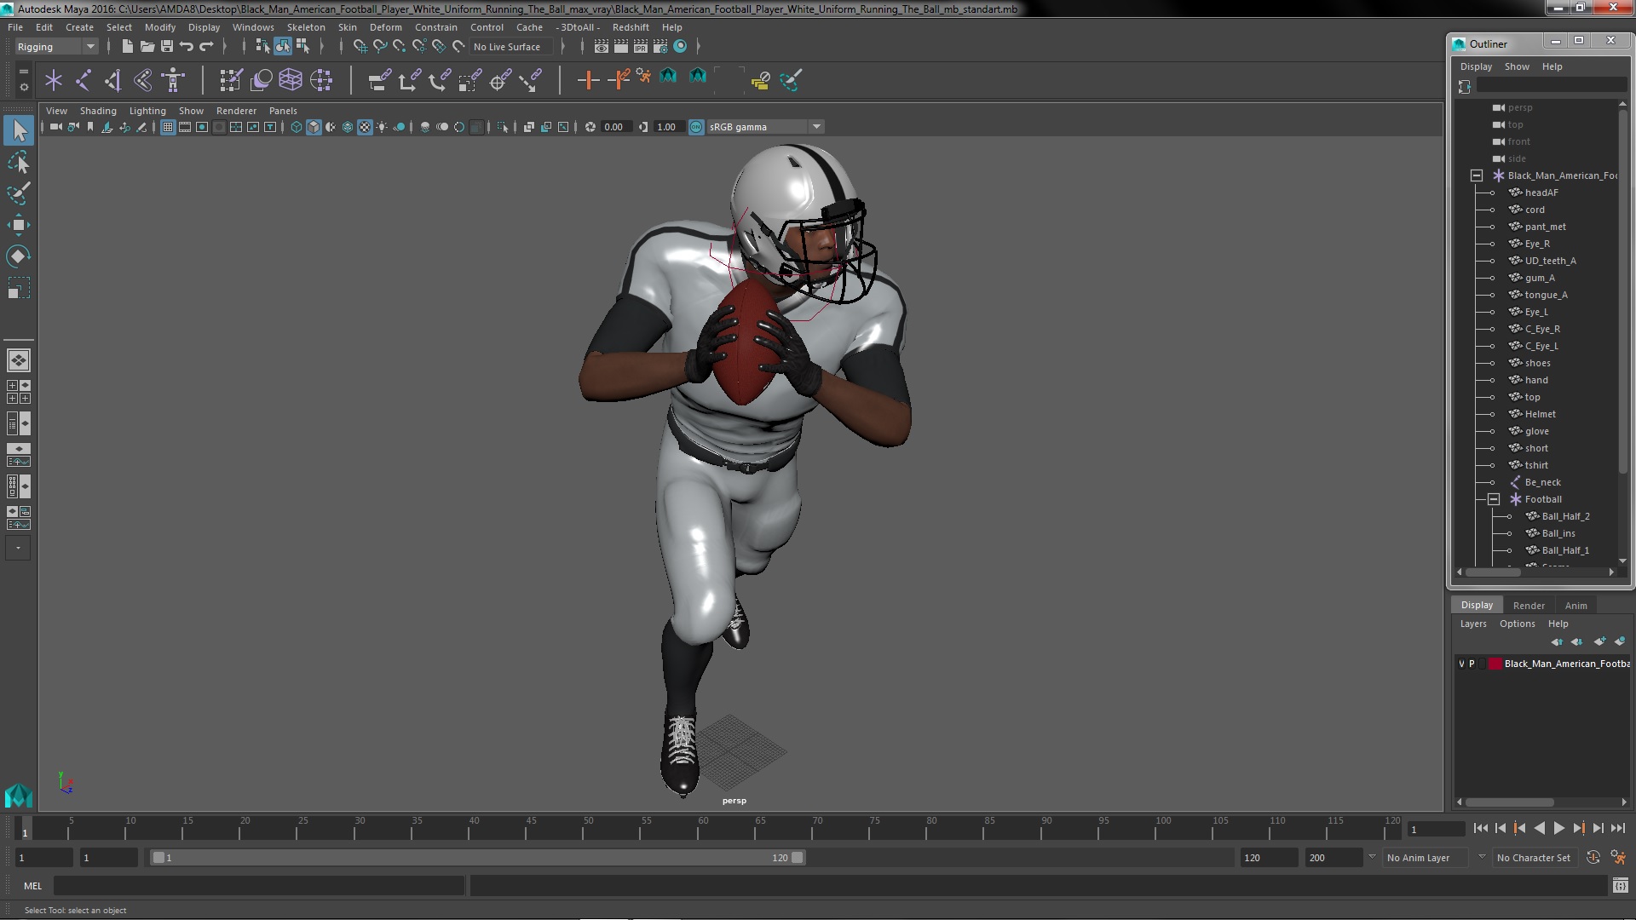Activate the Rotate tool in the toolbox
This screenshot has width=1636, height=920.
[x=19, y=256]
